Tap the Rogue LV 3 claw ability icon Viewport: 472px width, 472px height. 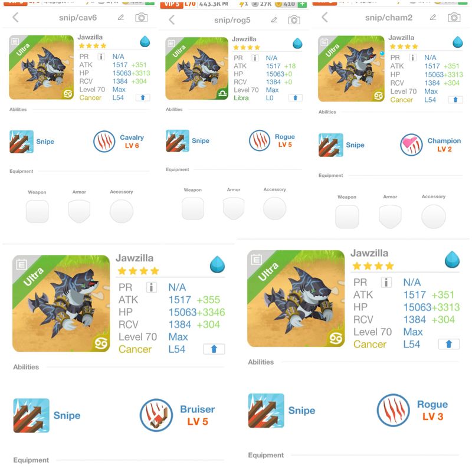(x=393, y=410)
